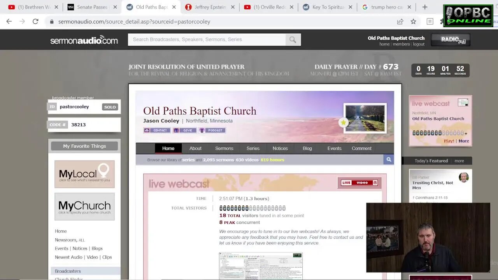The image size is (498, 280).
Task: Click the CONTACT envelope button
Action: (x=157, y=130)
